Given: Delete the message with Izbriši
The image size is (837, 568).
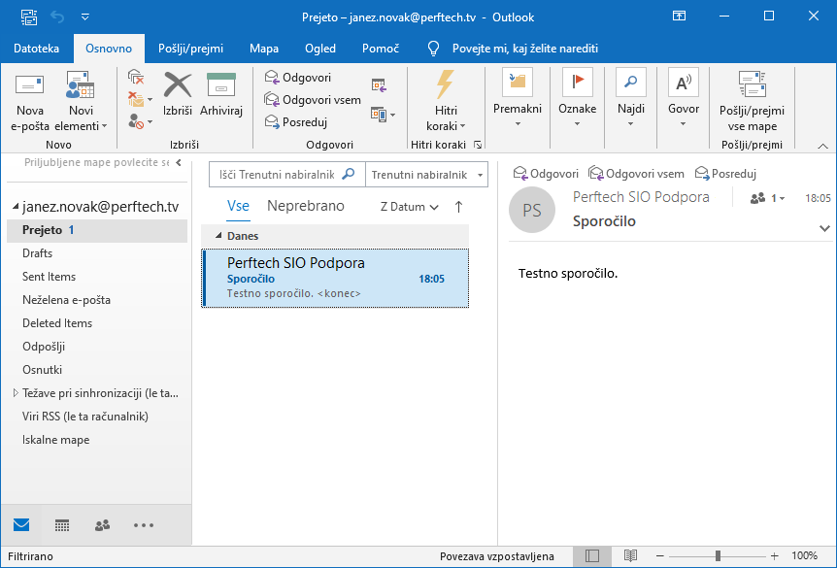Looking at the screenshot, I should coord(178,94).
